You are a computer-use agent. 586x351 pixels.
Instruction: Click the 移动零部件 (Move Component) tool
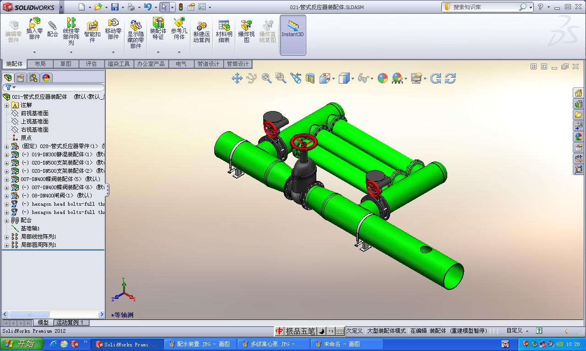pos(113,29)
